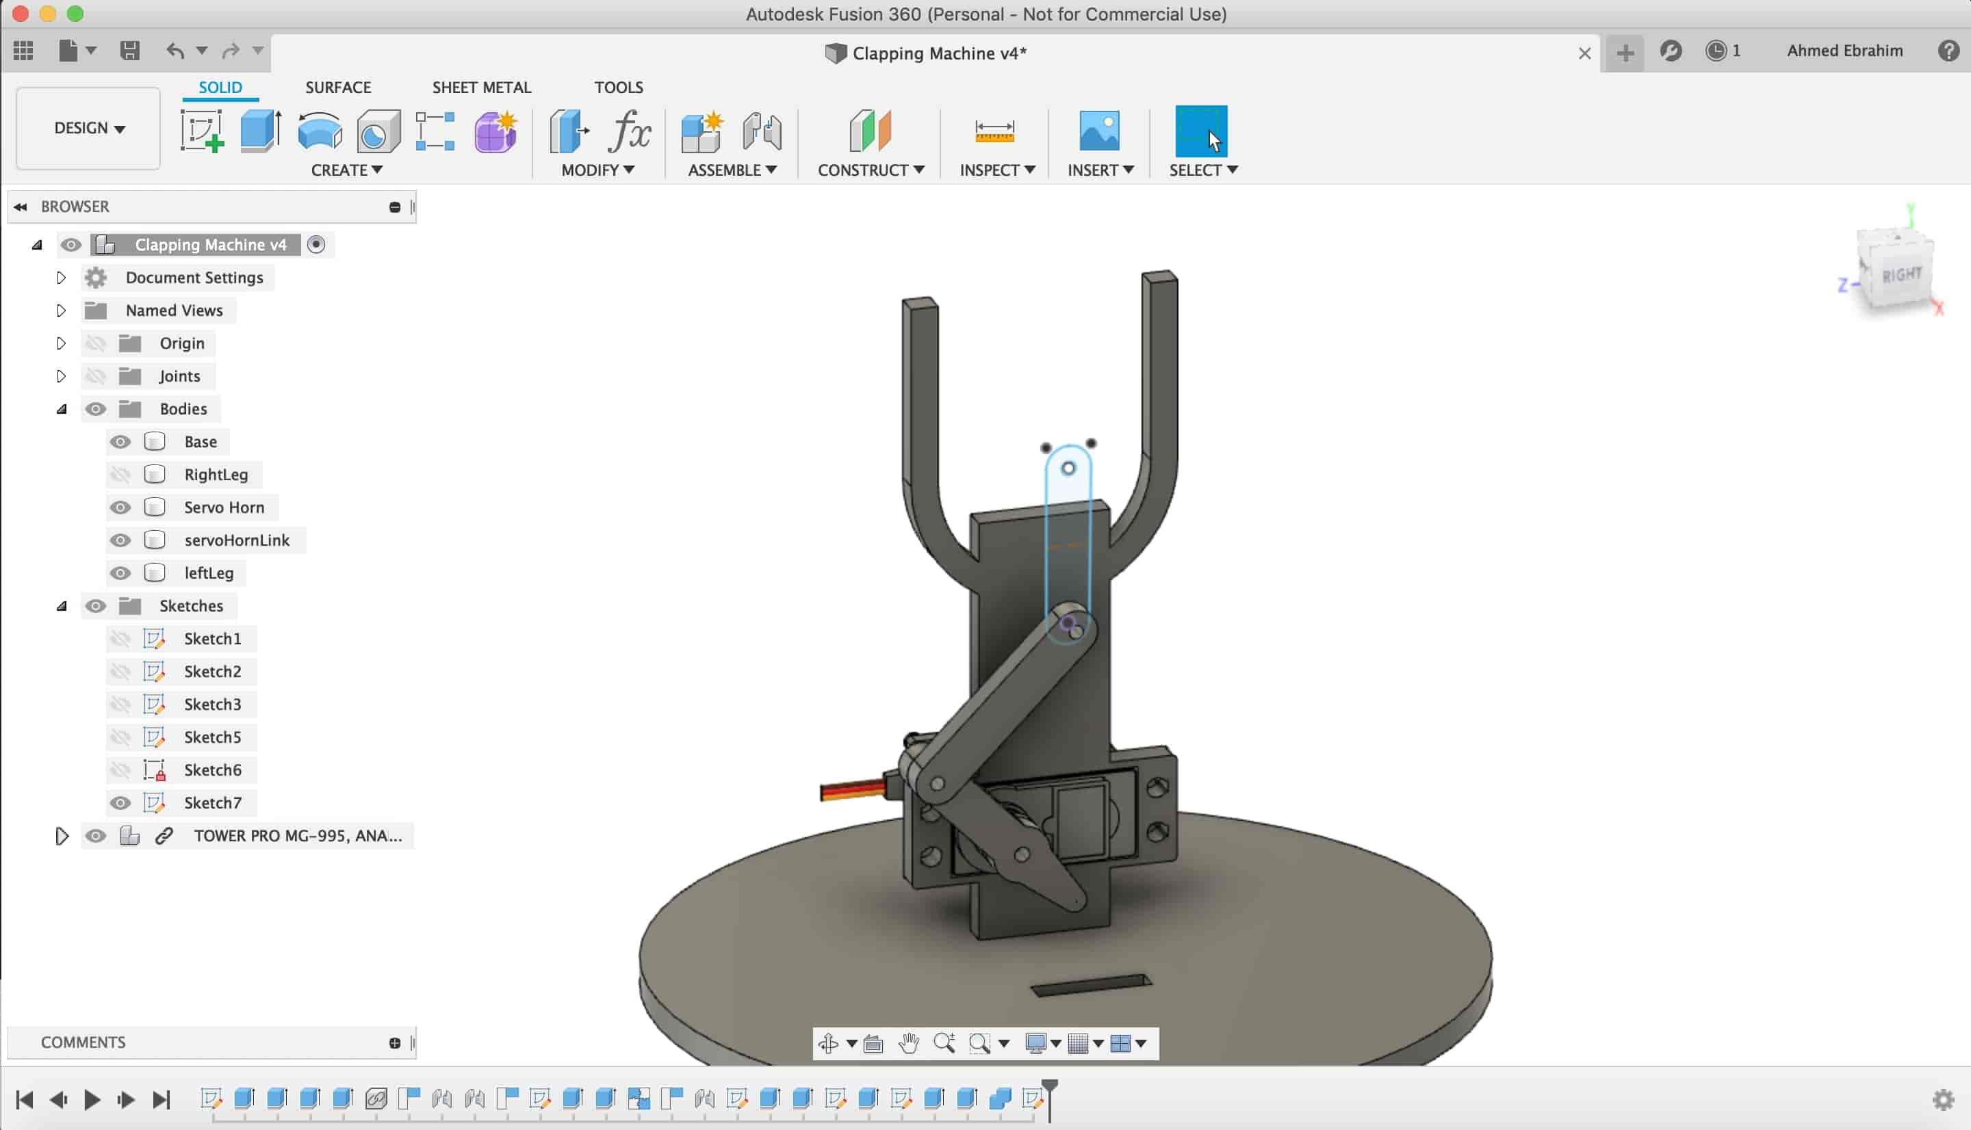Select the Joint tool icon
Viewport: 1971px width, 1130px height.
tap(762, 131)
